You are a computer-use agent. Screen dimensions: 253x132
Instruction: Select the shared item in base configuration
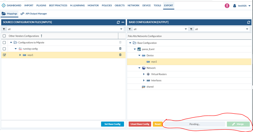tap(150, 87)
